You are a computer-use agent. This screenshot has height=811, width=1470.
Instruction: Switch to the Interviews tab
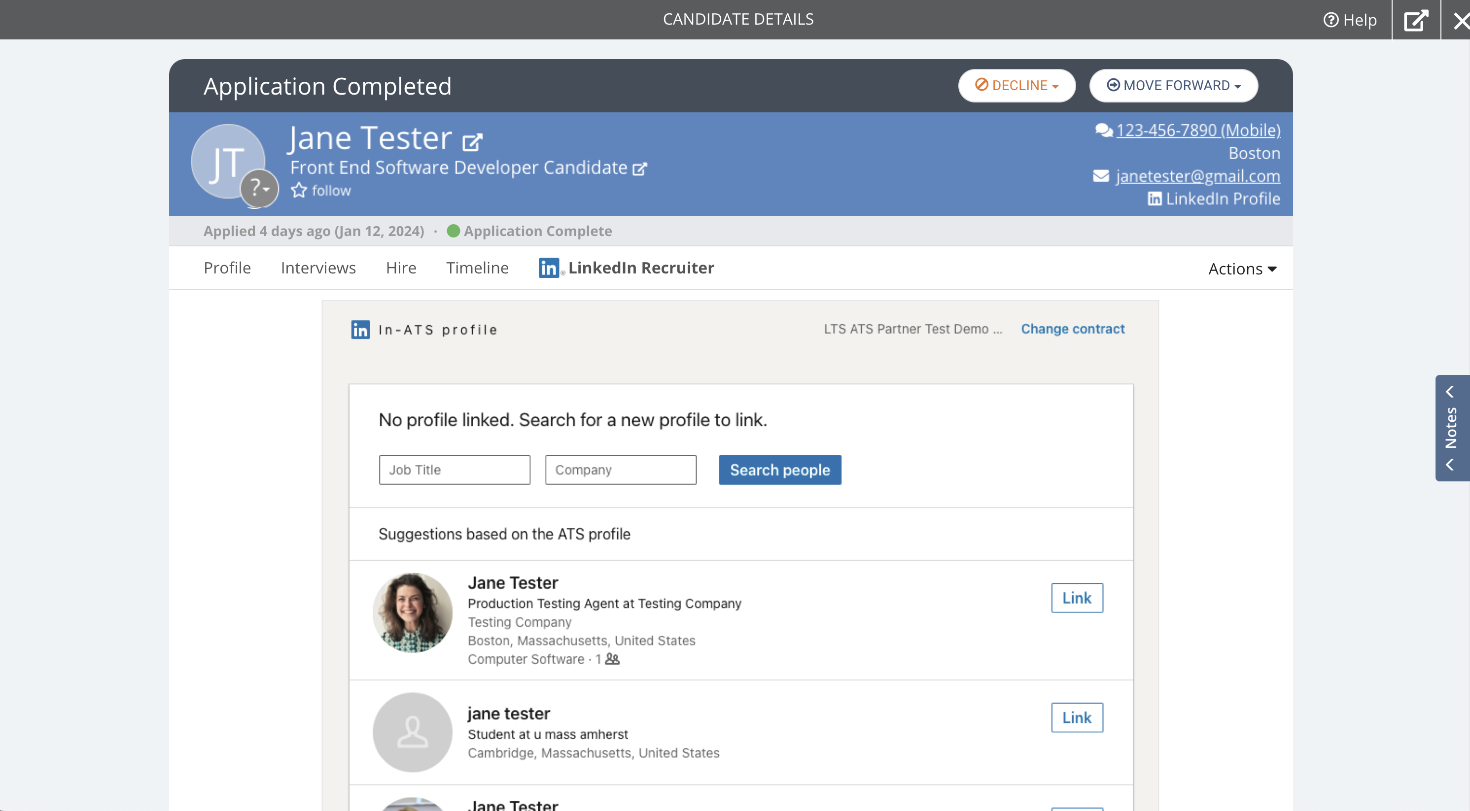tap(318, 268)
